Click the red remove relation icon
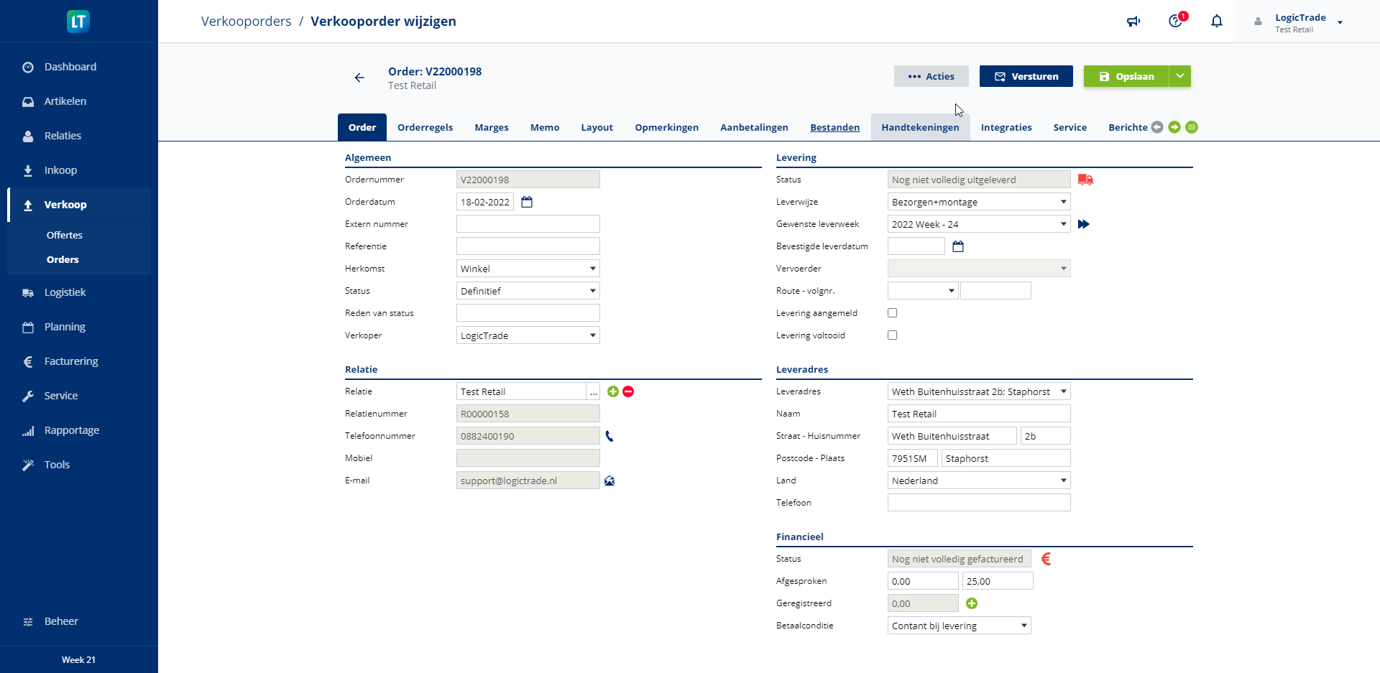The height and width of the screenshot is (673, 1380). pos(628,391)
